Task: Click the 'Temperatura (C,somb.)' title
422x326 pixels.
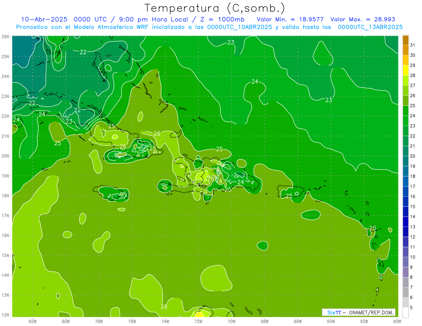Action: point(215,8)
